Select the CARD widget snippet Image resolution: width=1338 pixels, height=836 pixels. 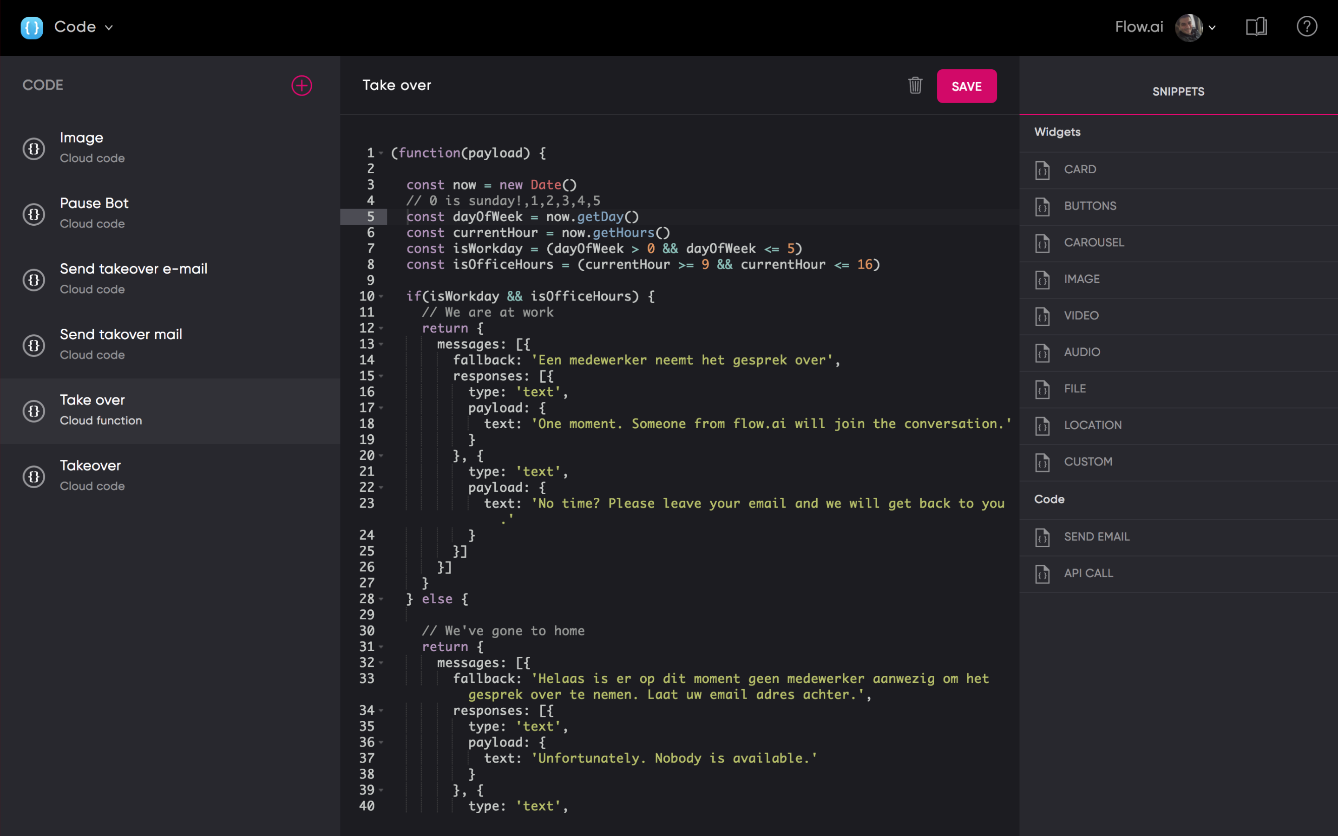tap(1080, 169)
